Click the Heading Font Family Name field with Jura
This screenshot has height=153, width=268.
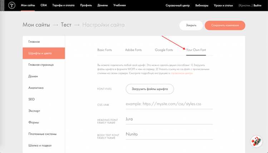coord(169,119)
